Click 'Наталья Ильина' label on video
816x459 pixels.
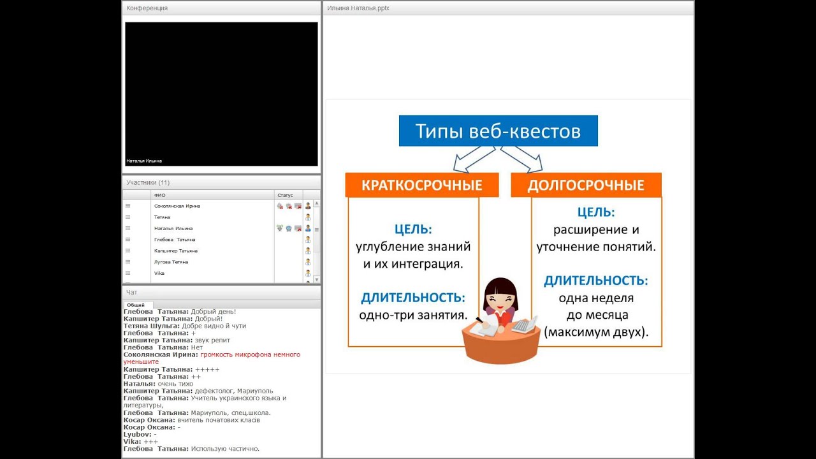[x=144, y=161]
